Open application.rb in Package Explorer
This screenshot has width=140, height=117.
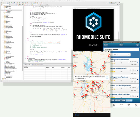pyautogui.click(x=8, y=57)
